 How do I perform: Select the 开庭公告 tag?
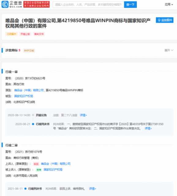tap(25, 34)
